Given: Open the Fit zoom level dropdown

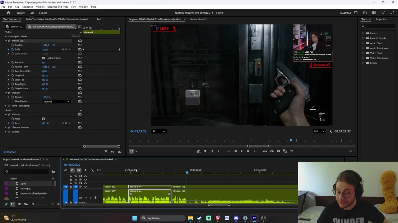Looking at the screenshot, I should point(159,131).
